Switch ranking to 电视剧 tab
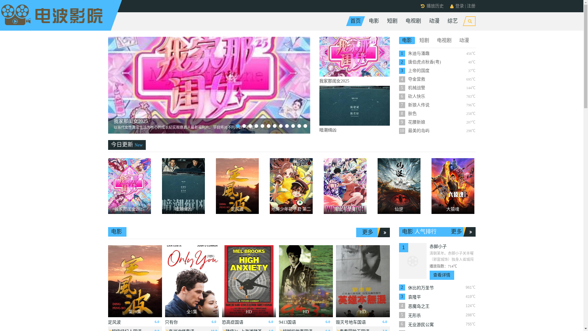This screenshot has width=588, height=331. (x=444, y=40)
